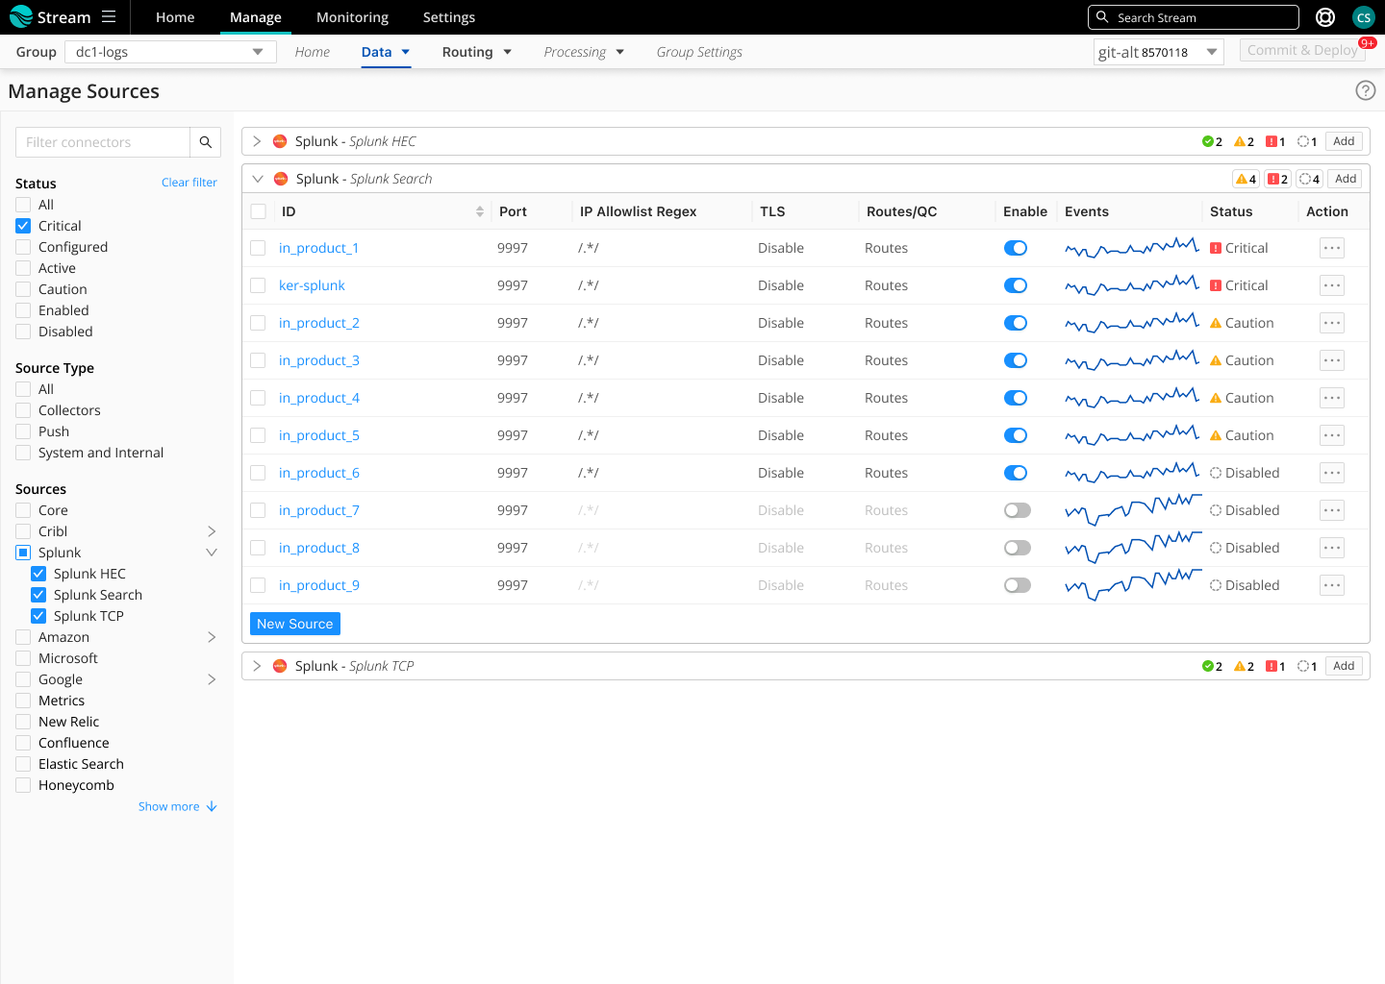
Task: Check the Caution status filter checkbox
Action: [24, 289]
